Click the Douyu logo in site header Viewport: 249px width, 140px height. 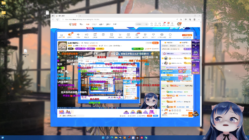[73, 24]
